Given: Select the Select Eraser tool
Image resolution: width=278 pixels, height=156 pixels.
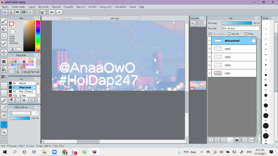Looking at the screenshot, I should (x=4, y=115).
